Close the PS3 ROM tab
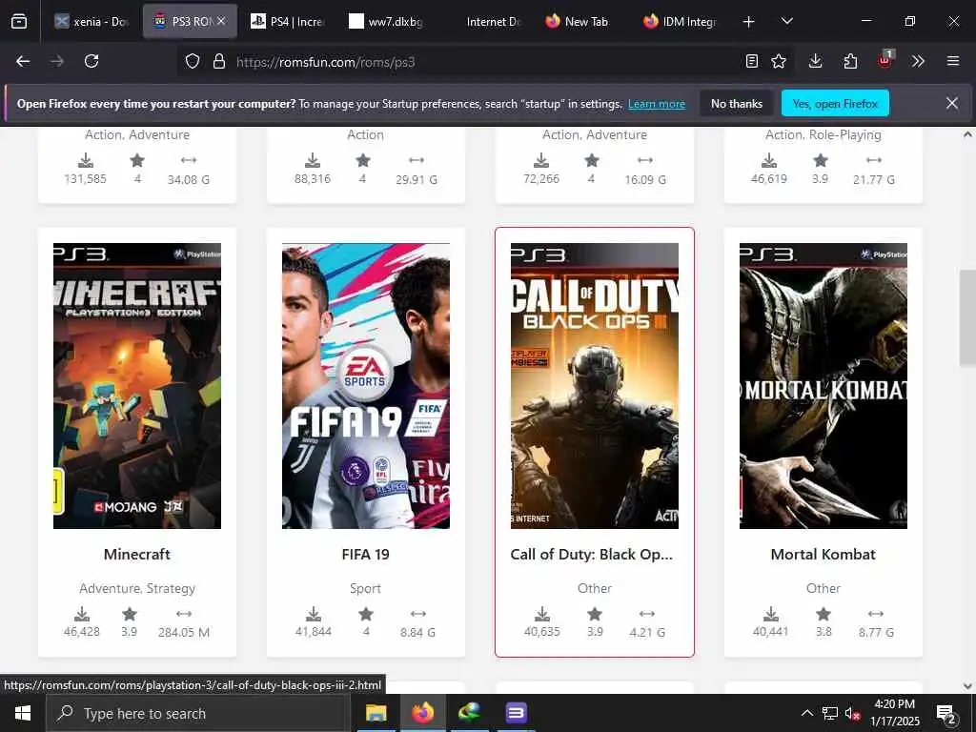976x732 pixels. [x=221, y=21]
